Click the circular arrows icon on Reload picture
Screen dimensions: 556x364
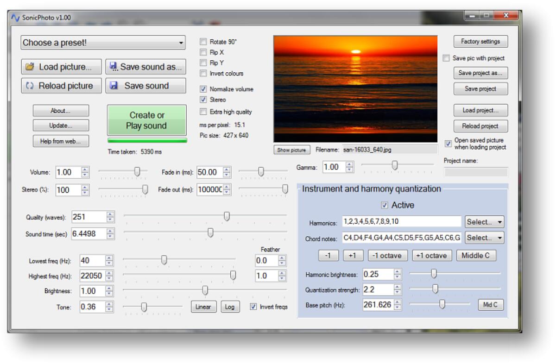pyautogui.click(x=30, y=86)
